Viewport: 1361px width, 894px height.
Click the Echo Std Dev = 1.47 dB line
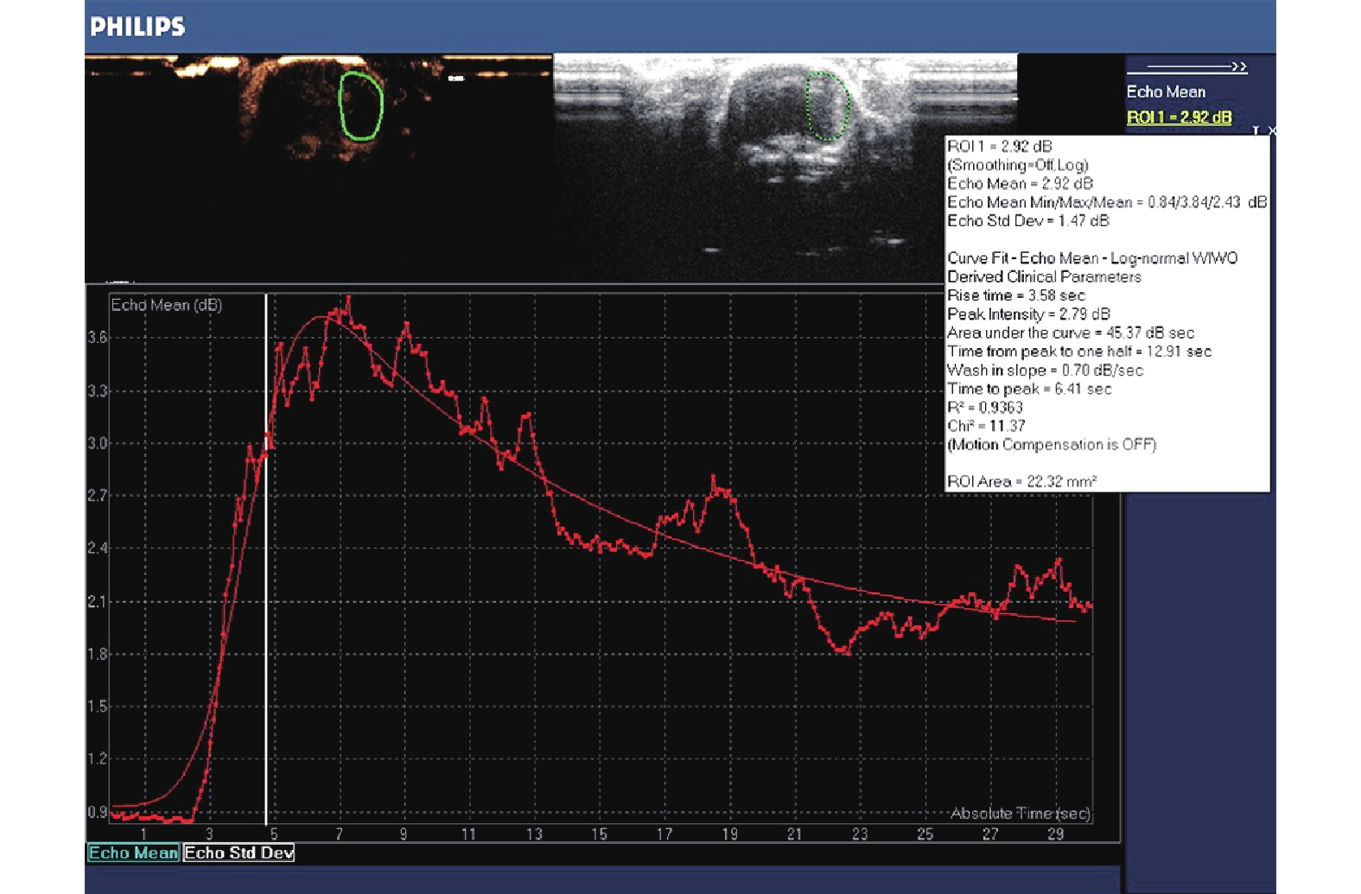[x=1028, y=220]
